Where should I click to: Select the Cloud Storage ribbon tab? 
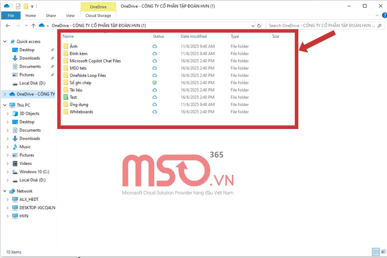coord(98,15)
